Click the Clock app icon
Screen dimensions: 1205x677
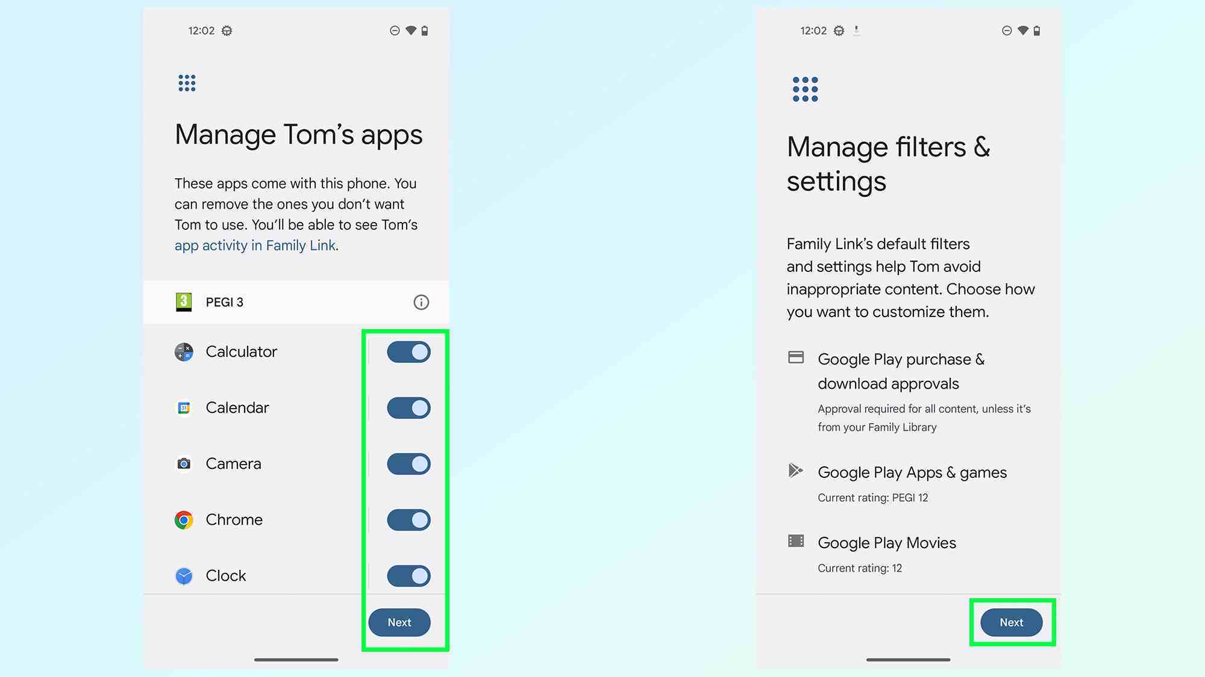pyautogui.click(x=184, y=576)
